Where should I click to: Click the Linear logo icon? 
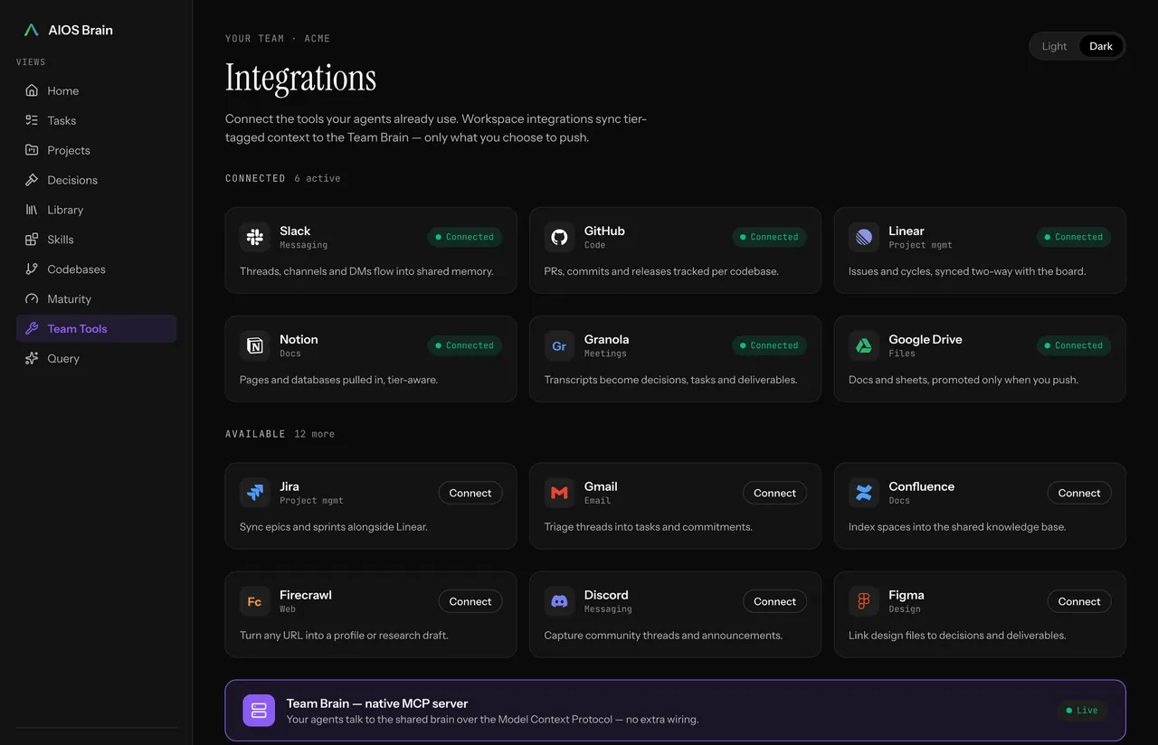pos(864,237)
